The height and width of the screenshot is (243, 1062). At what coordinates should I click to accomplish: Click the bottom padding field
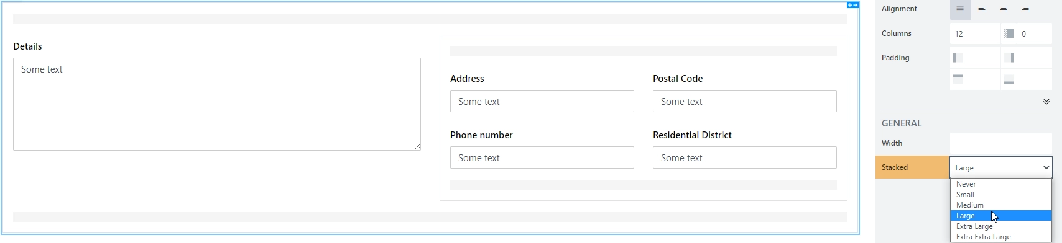point(1026,80)
